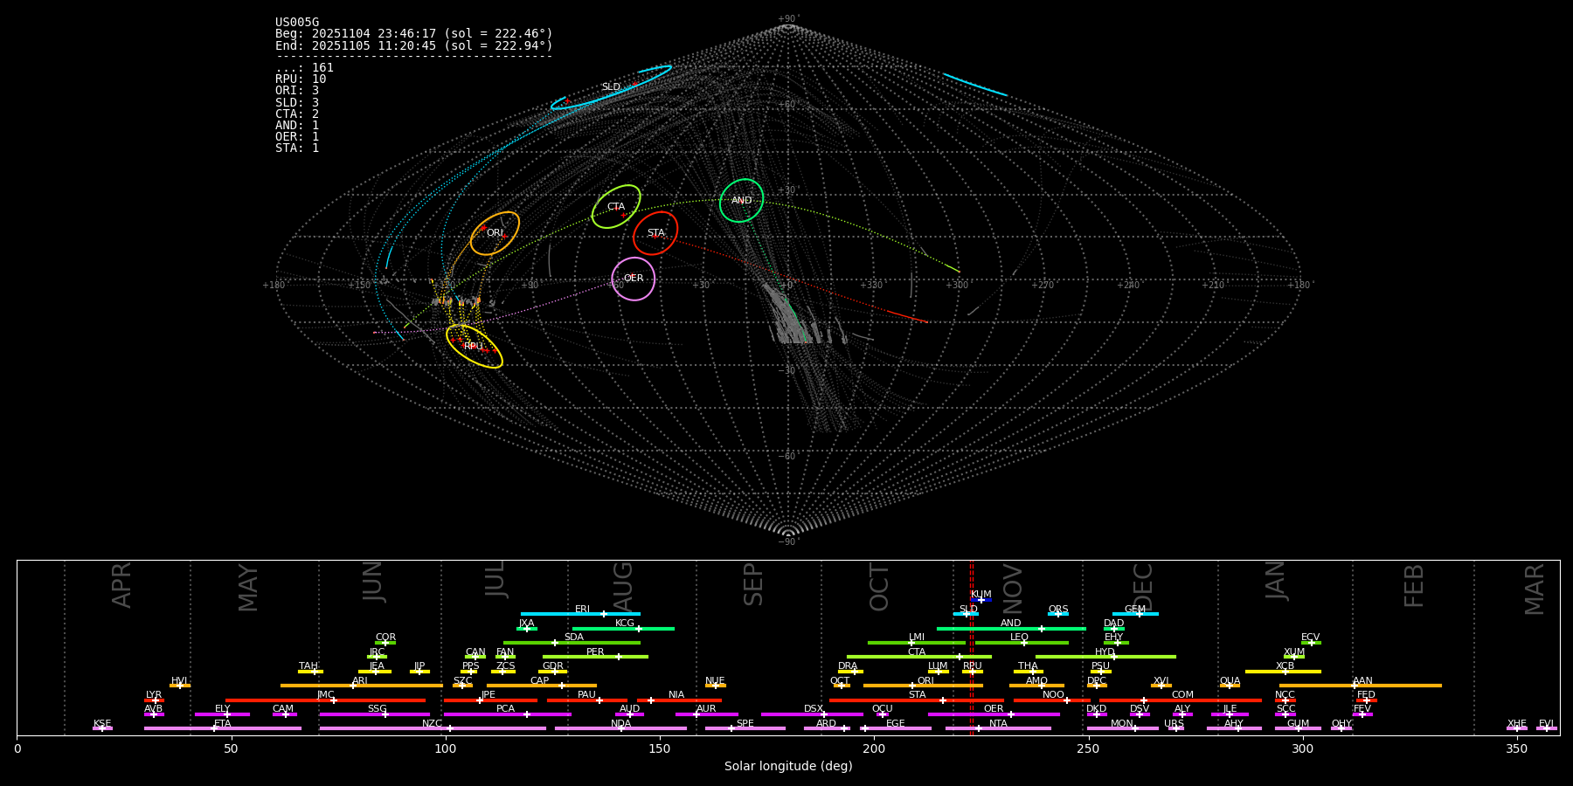1573x786 pixels.
Task: Click the MAR month label
Action: [1534, 589]
